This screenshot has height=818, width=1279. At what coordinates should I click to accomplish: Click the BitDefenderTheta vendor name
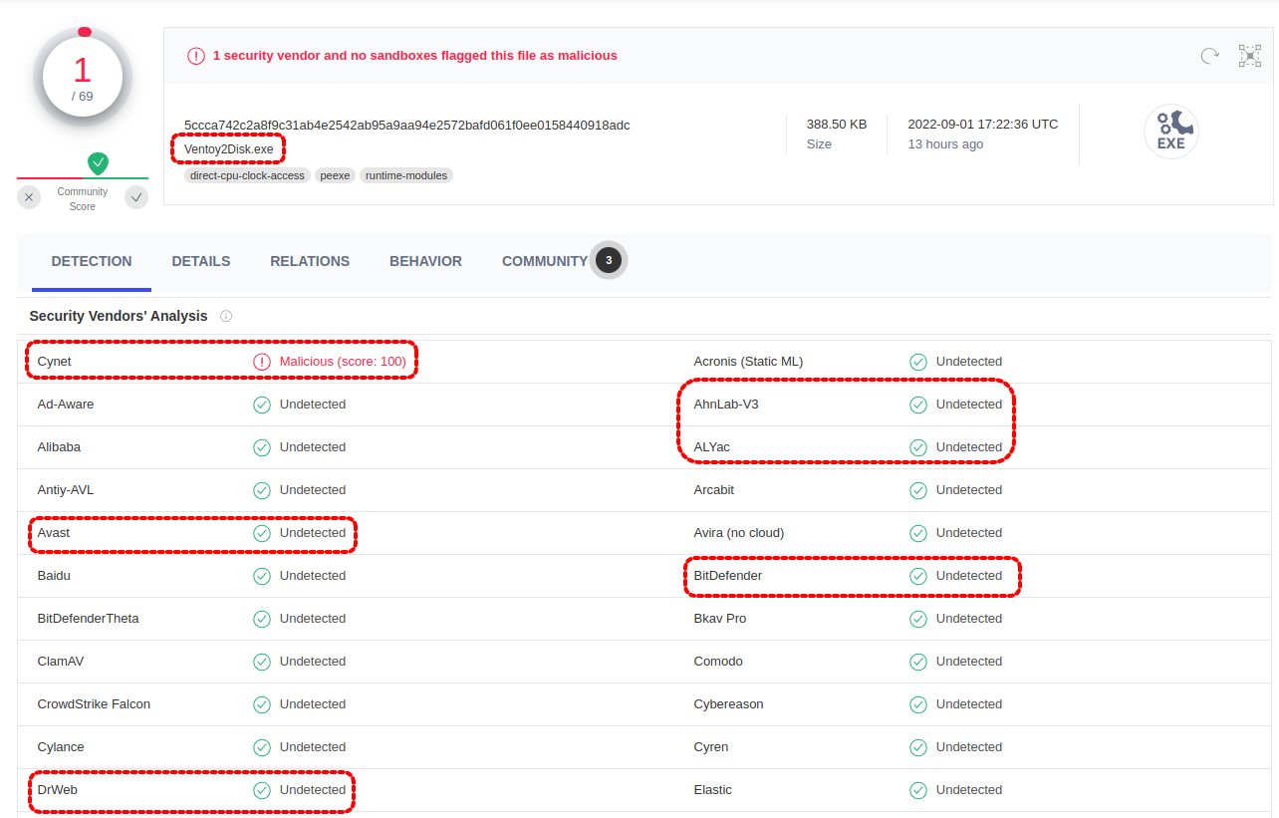pyautogui.click(x=89, y=619)
